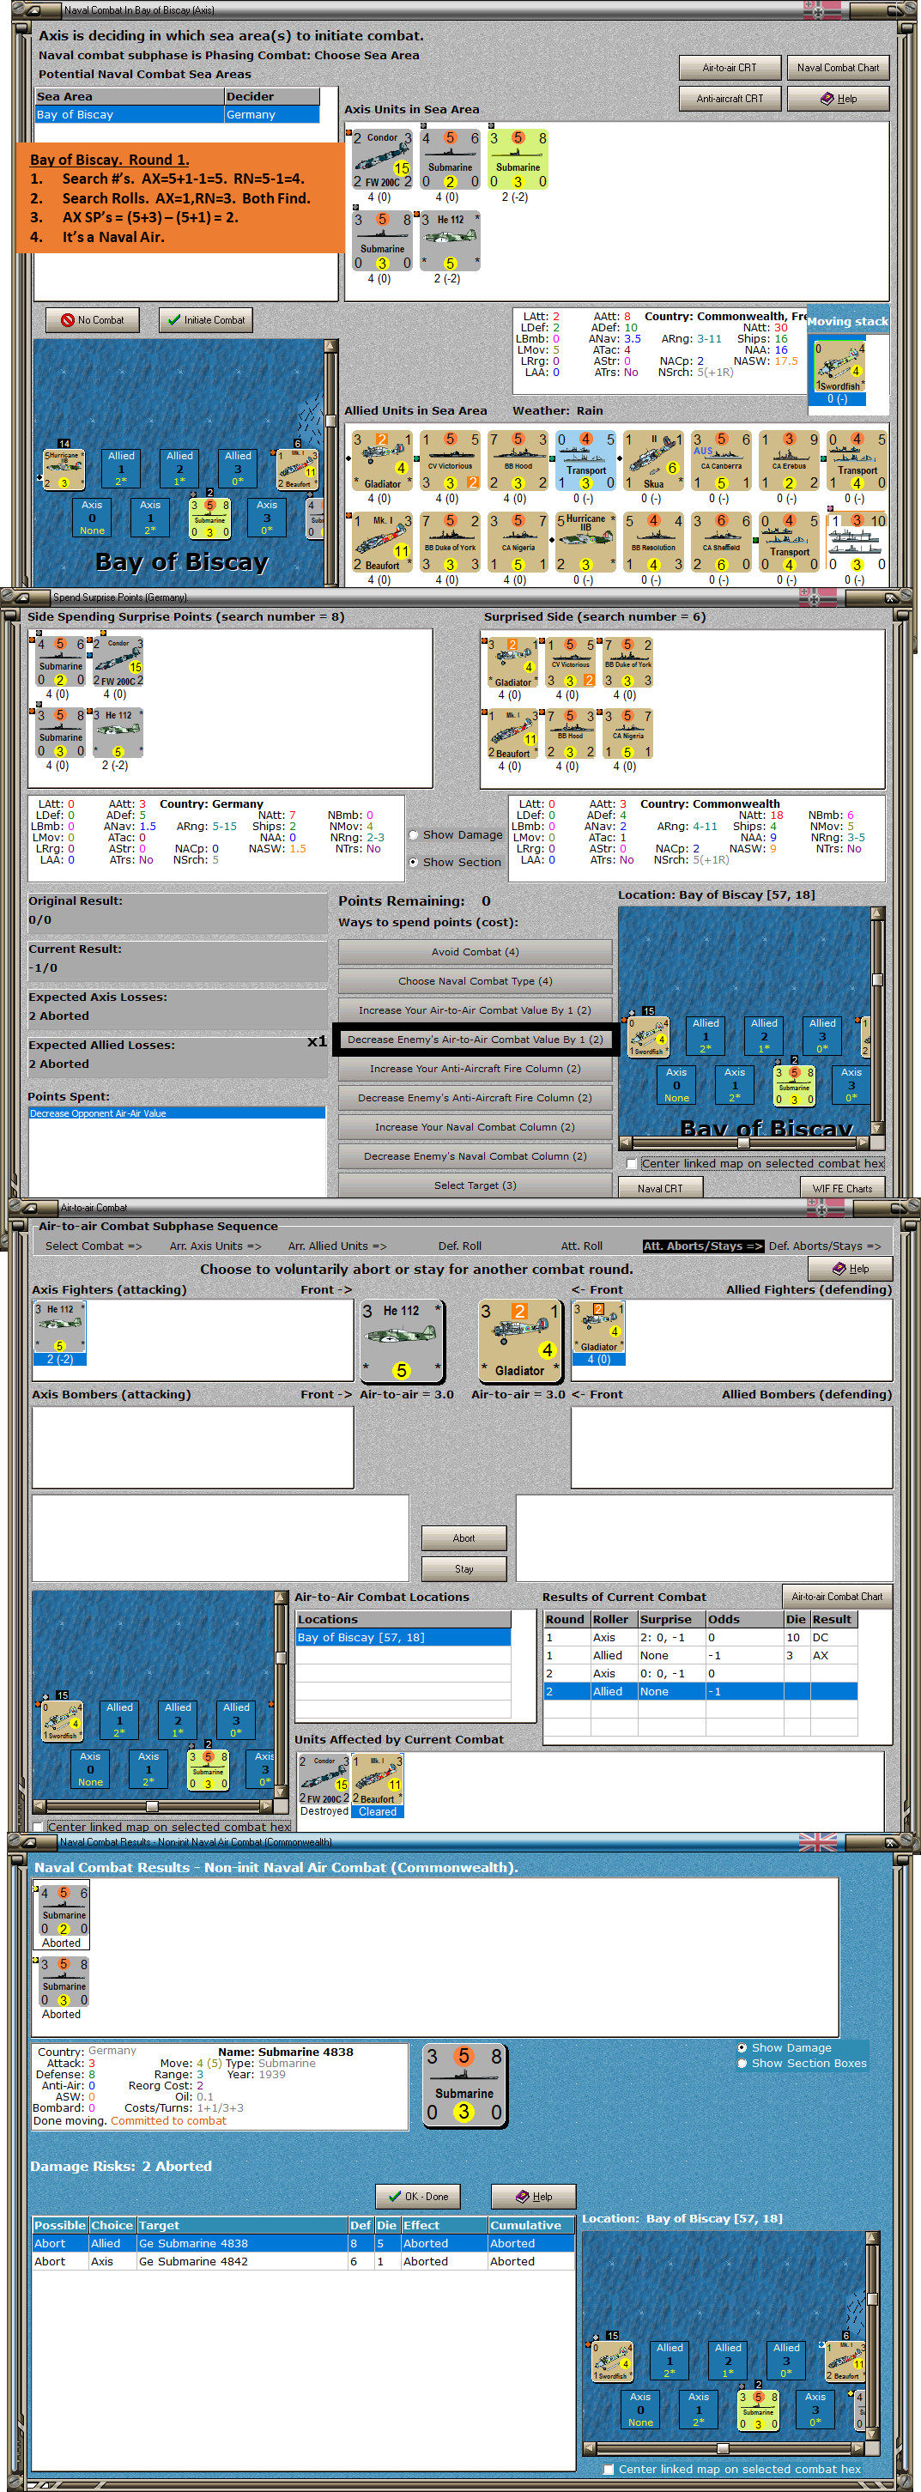
Task: Click Mk. I Beaufort unit in Allied Units
Action: (x=382, y=542)
